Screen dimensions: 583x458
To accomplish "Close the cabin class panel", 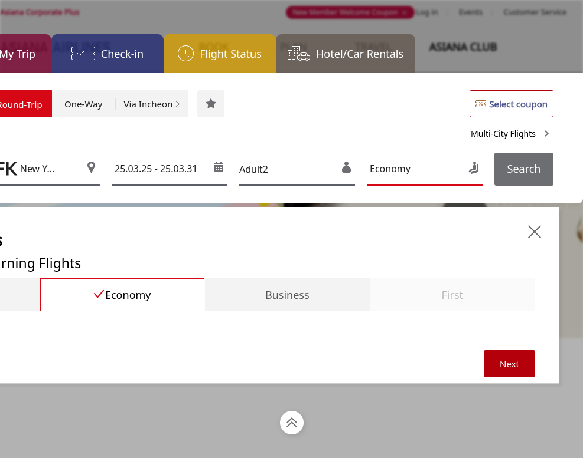I will point(535,232).
